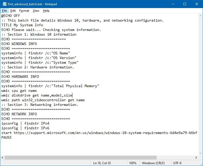Viewport: 203px width, 166px height.
Task: Click the ':: Section 1: Windows 10 information' line
Action: pyautogui.click(x=39, y=35)
